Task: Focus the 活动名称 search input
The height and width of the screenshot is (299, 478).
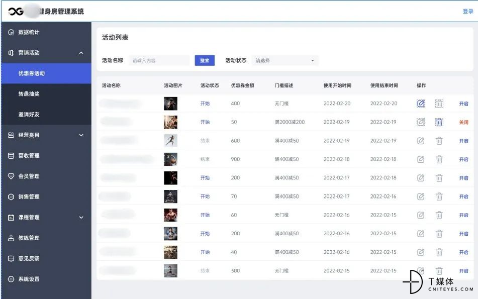Action: [159, 60]
